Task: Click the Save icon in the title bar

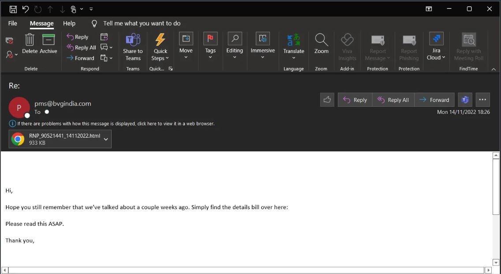Action: coord(13,9)
